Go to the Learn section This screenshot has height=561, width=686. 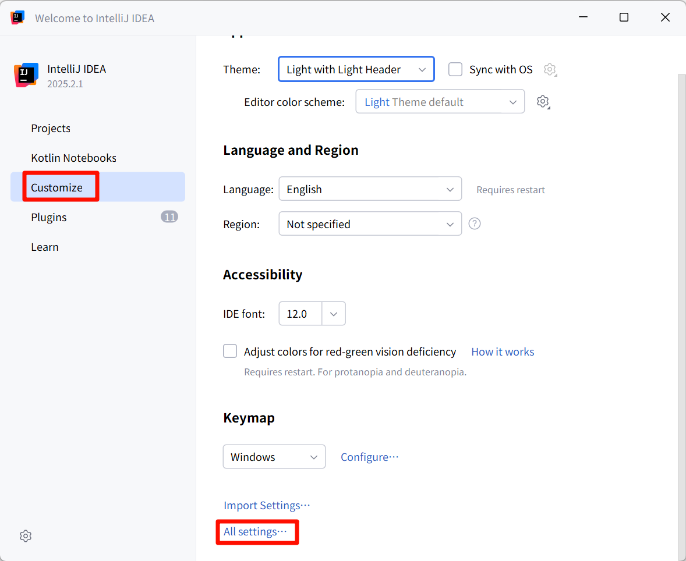[x=45, y=247]
